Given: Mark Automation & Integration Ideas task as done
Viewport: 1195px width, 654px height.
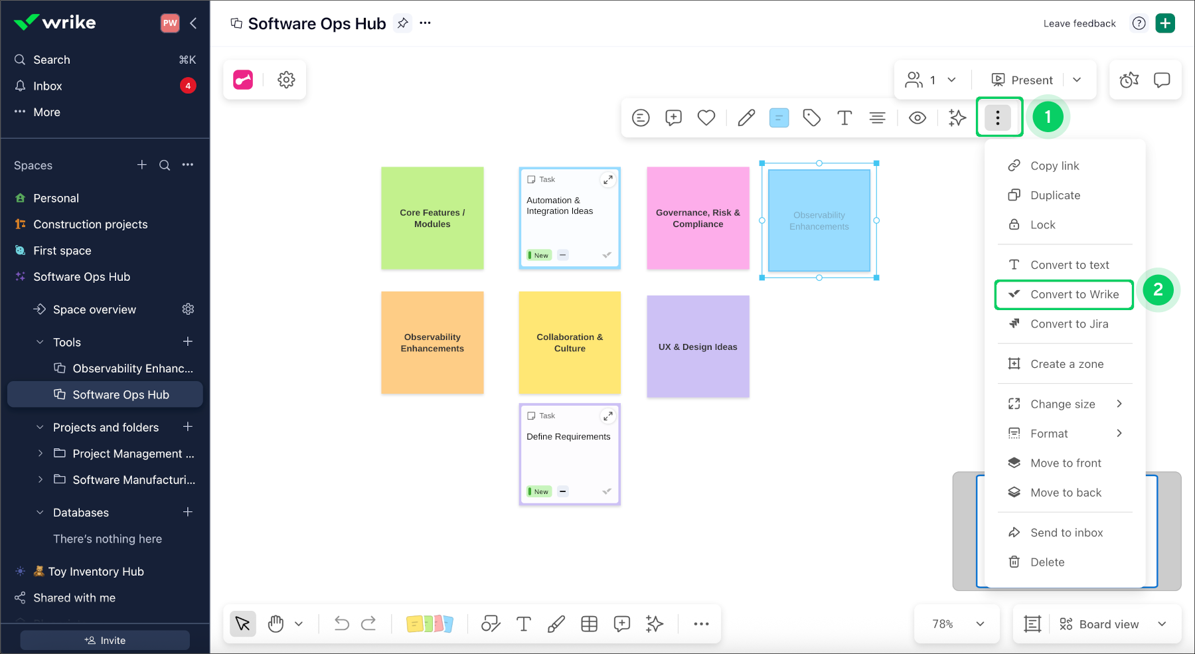Looking at the screenshot, I should (x=606, y=254).
